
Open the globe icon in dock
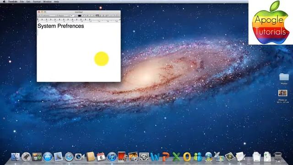(x=208, y=157)
